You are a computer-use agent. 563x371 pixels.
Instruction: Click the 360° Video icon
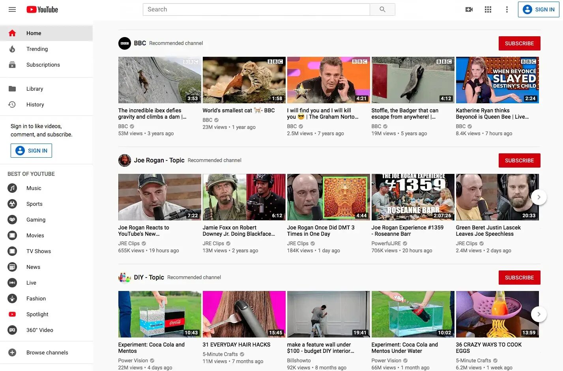12,330
